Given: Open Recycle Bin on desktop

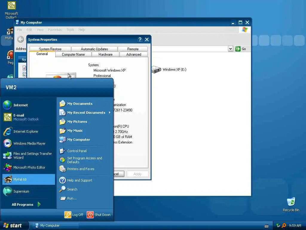Looking at the screenshot, I should pyautogui.click(x=291, y=205).
